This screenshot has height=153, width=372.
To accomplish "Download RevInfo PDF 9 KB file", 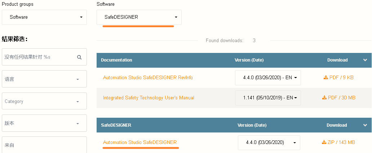I will click(x=338, y=77).
